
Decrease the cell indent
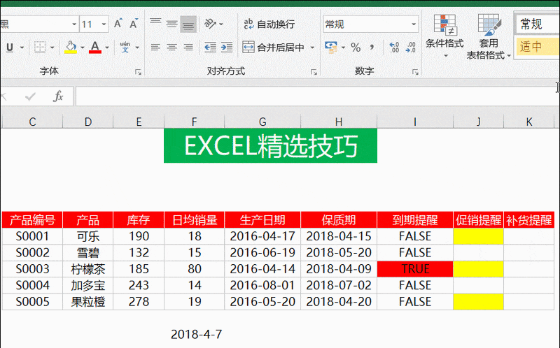click(210, 47)
